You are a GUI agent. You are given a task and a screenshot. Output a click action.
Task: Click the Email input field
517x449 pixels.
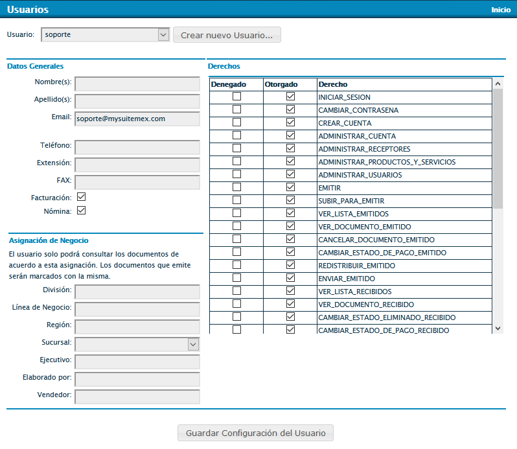click(137, 119)
